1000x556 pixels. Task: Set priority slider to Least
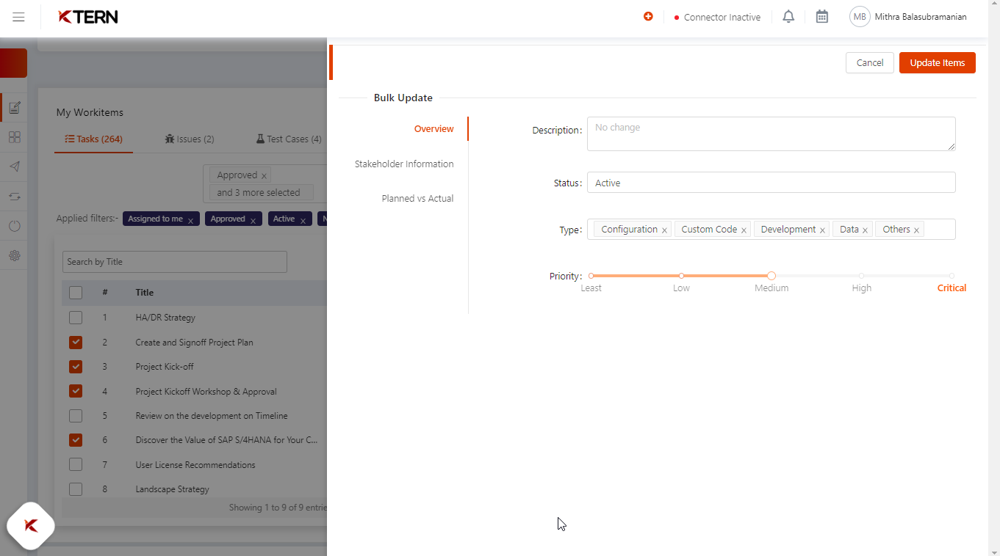(x=591, y=276)
